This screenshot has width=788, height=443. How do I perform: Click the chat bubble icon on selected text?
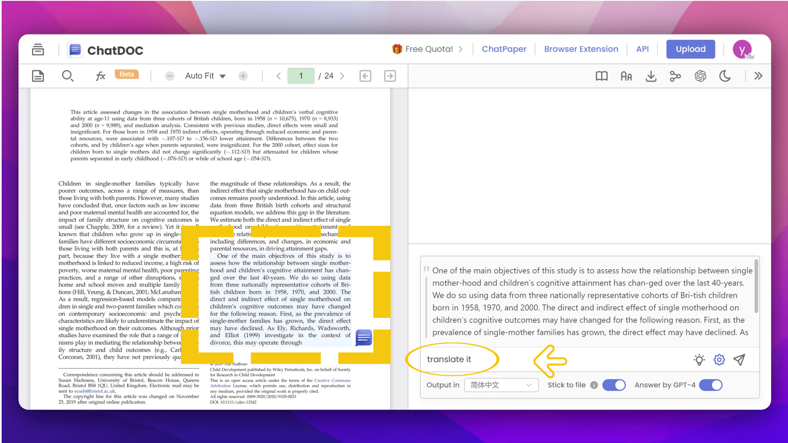[364, 338]
